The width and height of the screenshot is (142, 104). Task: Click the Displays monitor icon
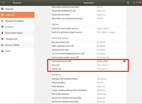(x=2, y=9)
